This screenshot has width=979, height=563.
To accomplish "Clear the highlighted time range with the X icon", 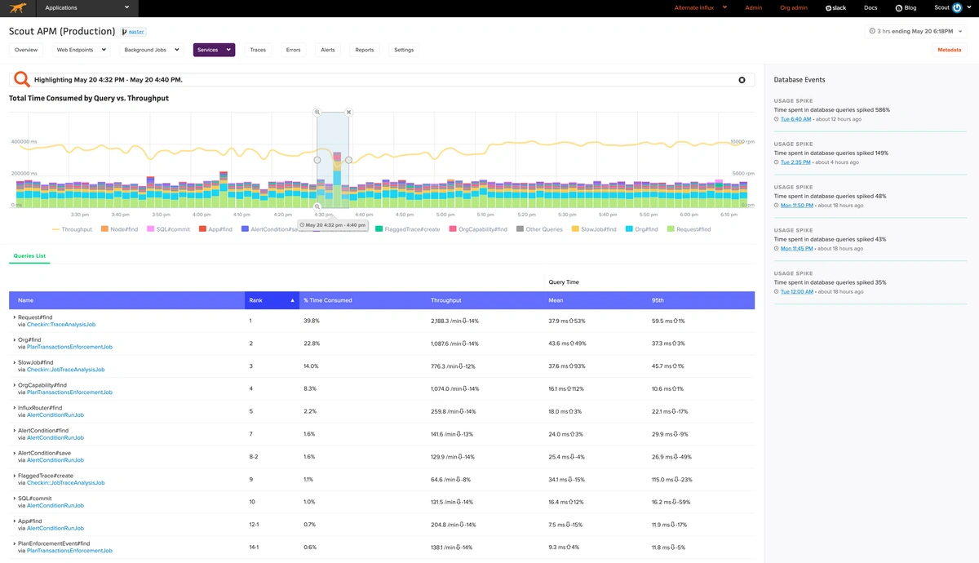I will click(x=742, y=80).
